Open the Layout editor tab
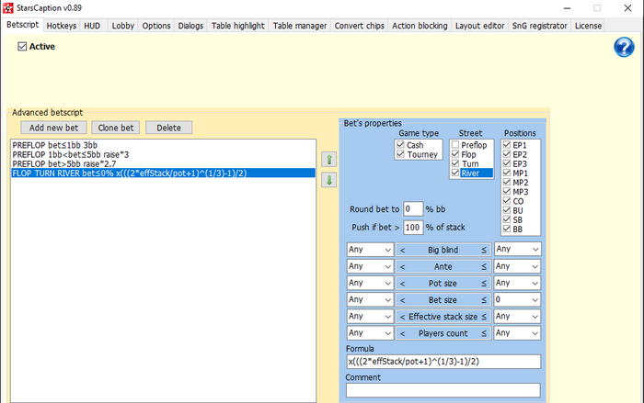The width and height of the screenshot is (644, 403). tap(480, 26)
